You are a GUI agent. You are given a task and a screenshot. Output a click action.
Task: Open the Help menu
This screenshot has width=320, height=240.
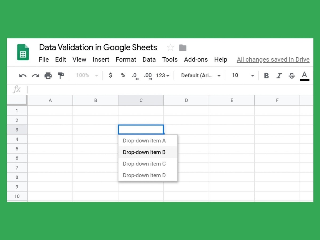coord(221,59)
